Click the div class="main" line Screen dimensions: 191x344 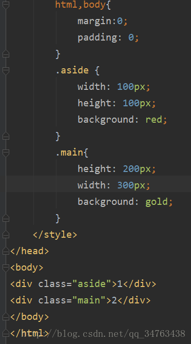[x=81, y=300]
